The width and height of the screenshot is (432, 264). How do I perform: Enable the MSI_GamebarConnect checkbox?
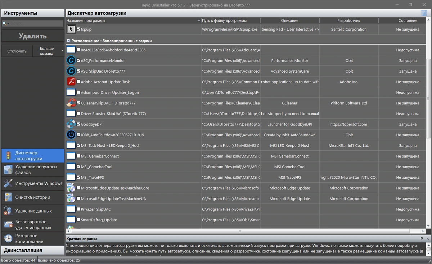click(78, 156)
